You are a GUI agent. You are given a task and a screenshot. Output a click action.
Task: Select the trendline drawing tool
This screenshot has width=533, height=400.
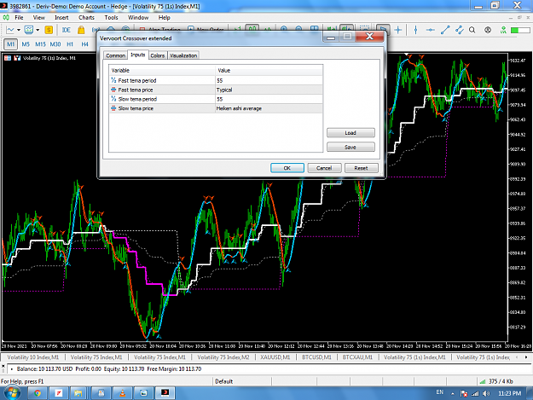click(x=445, y=30)
